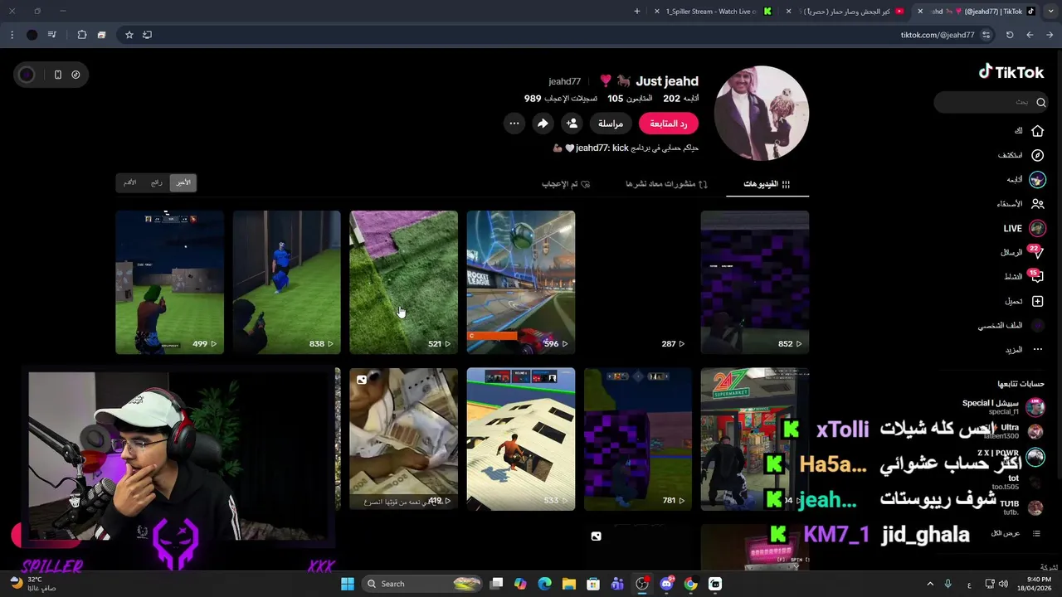Expand the system tray hidden icons chevron
The width and height of the screenshot is (1062, 597).
(x=930, y=584)
